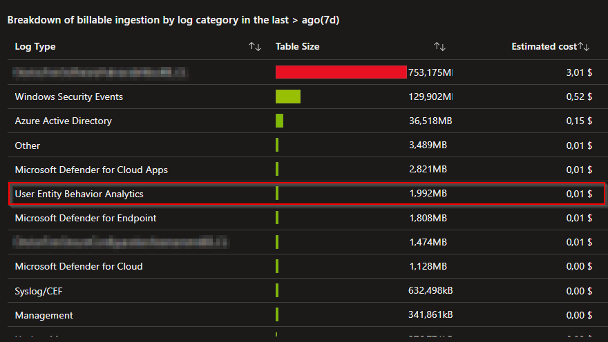Select Microsoft Defender for Cloud row
The width and height of the screenshot is (608, 342).
click(x=307, y=266)
